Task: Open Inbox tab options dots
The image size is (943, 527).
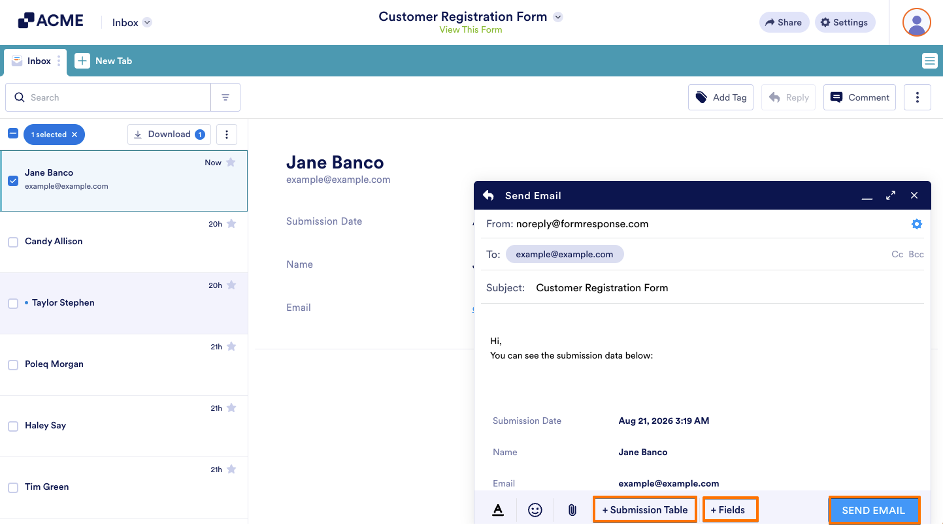Action: click(x=59, y=61)
